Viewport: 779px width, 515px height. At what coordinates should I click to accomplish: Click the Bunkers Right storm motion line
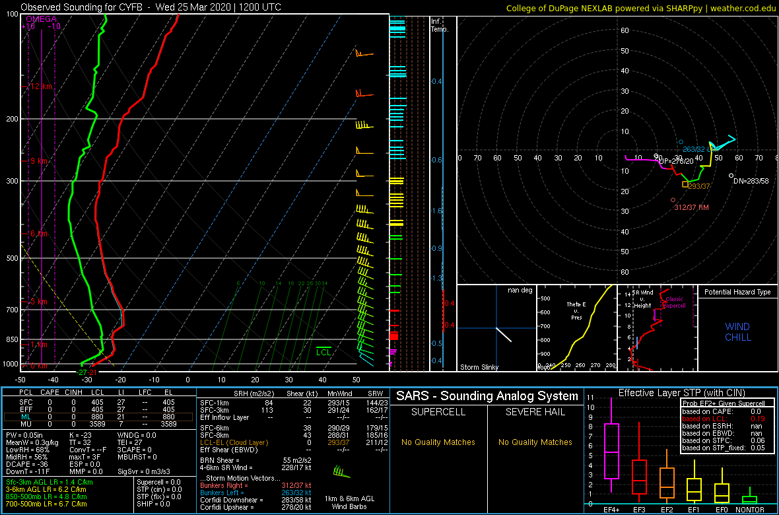coord(255,485)
